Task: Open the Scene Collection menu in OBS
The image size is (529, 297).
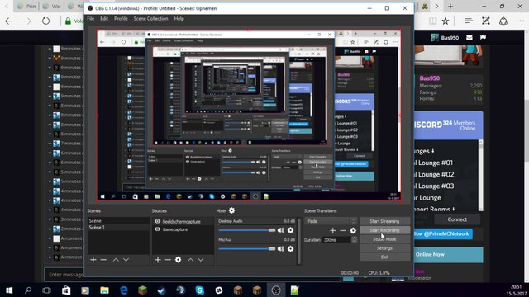Action: coord(150,18)
